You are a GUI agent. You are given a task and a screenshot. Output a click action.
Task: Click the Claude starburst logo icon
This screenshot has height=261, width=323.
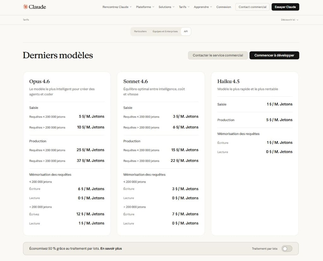[x=25, y=7]
